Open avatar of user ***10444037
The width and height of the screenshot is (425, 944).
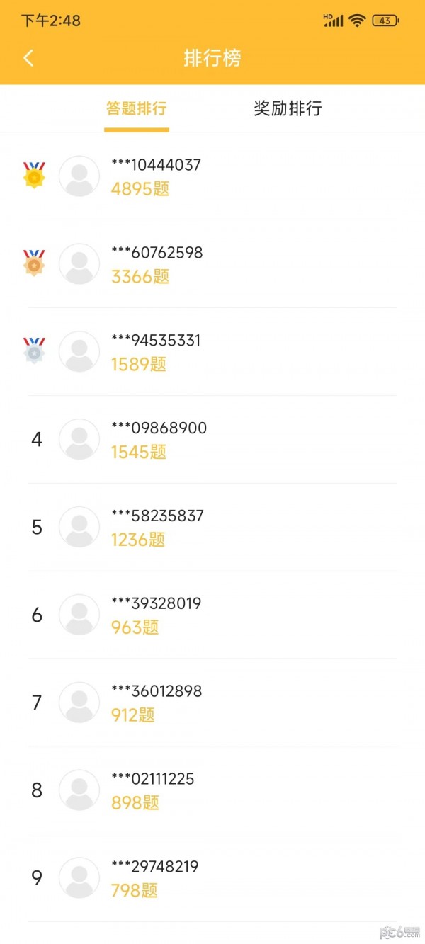coord(79,176)
